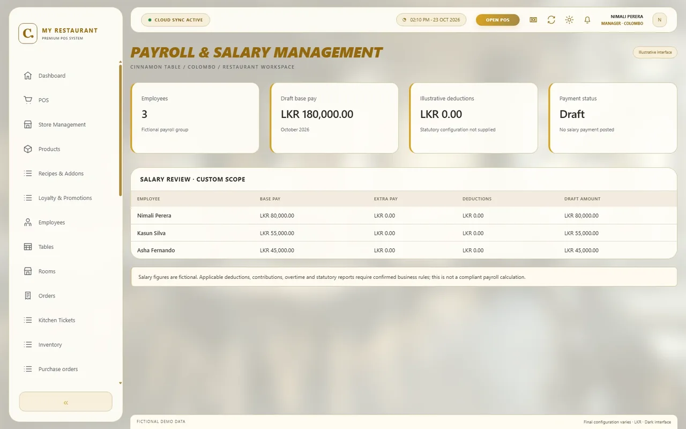Go to the Employees menu label
Viewport: 686px width, 429px height.
(x=51, y=223)
